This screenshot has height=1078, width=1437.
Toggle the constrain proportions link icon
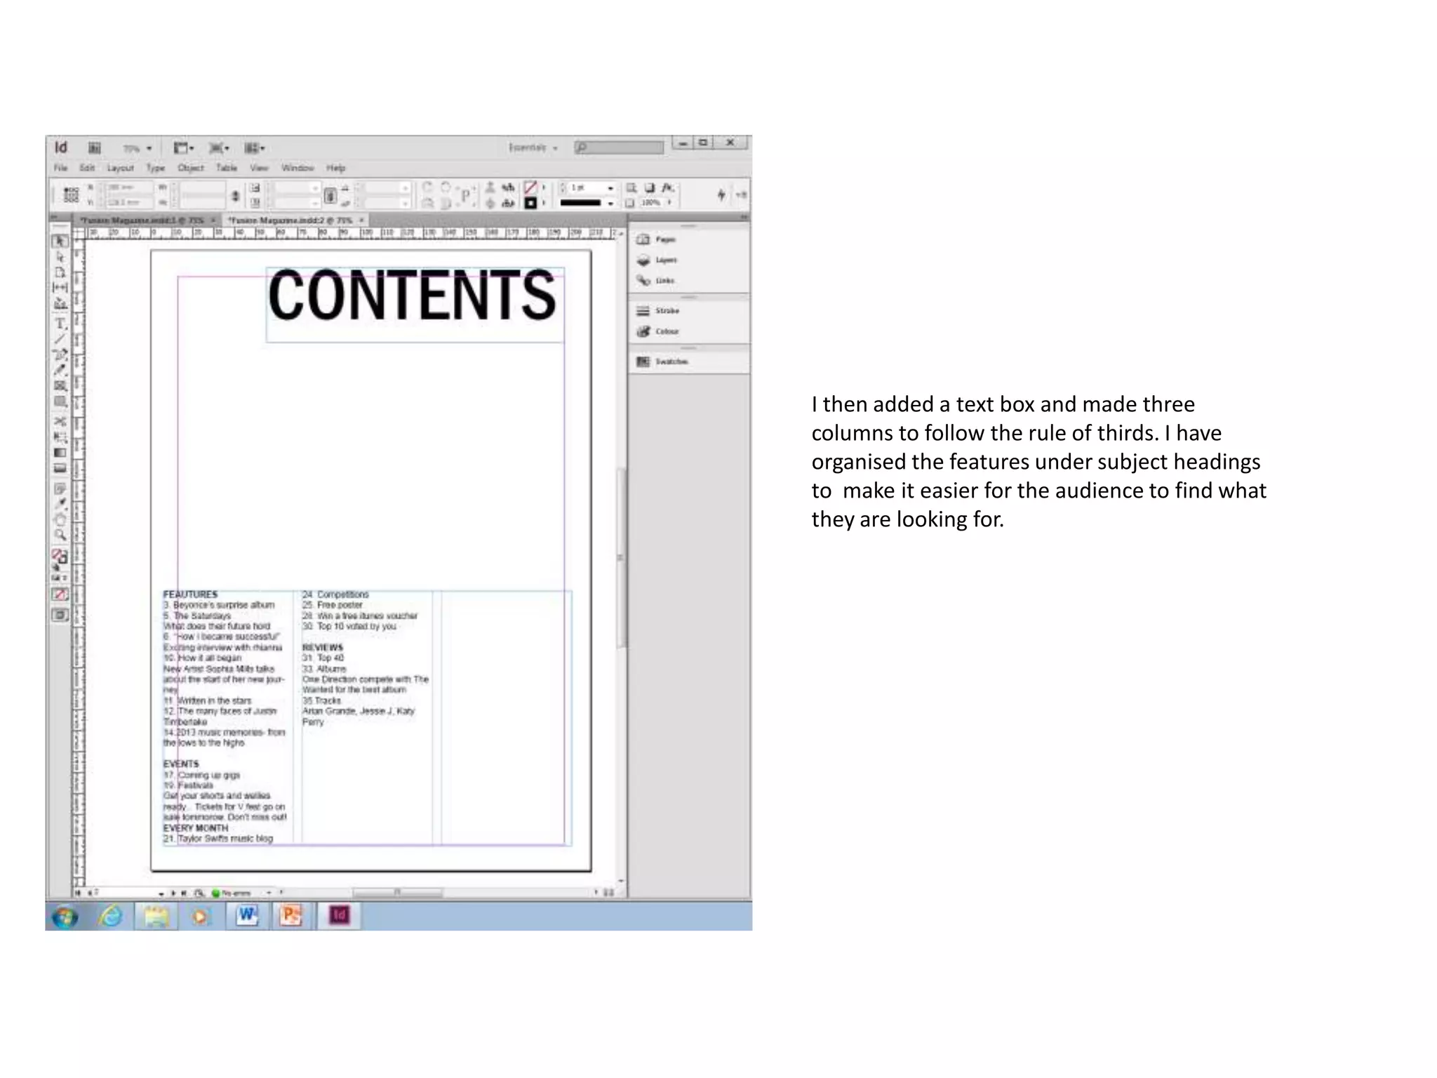[x=236, y=196]
